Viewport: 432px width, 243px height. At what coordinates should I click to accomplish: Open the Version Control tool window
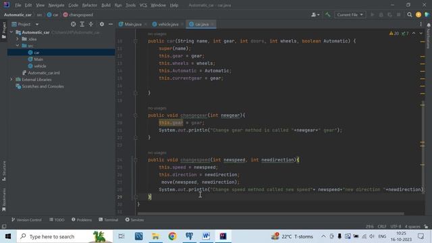tap(26, 219)
